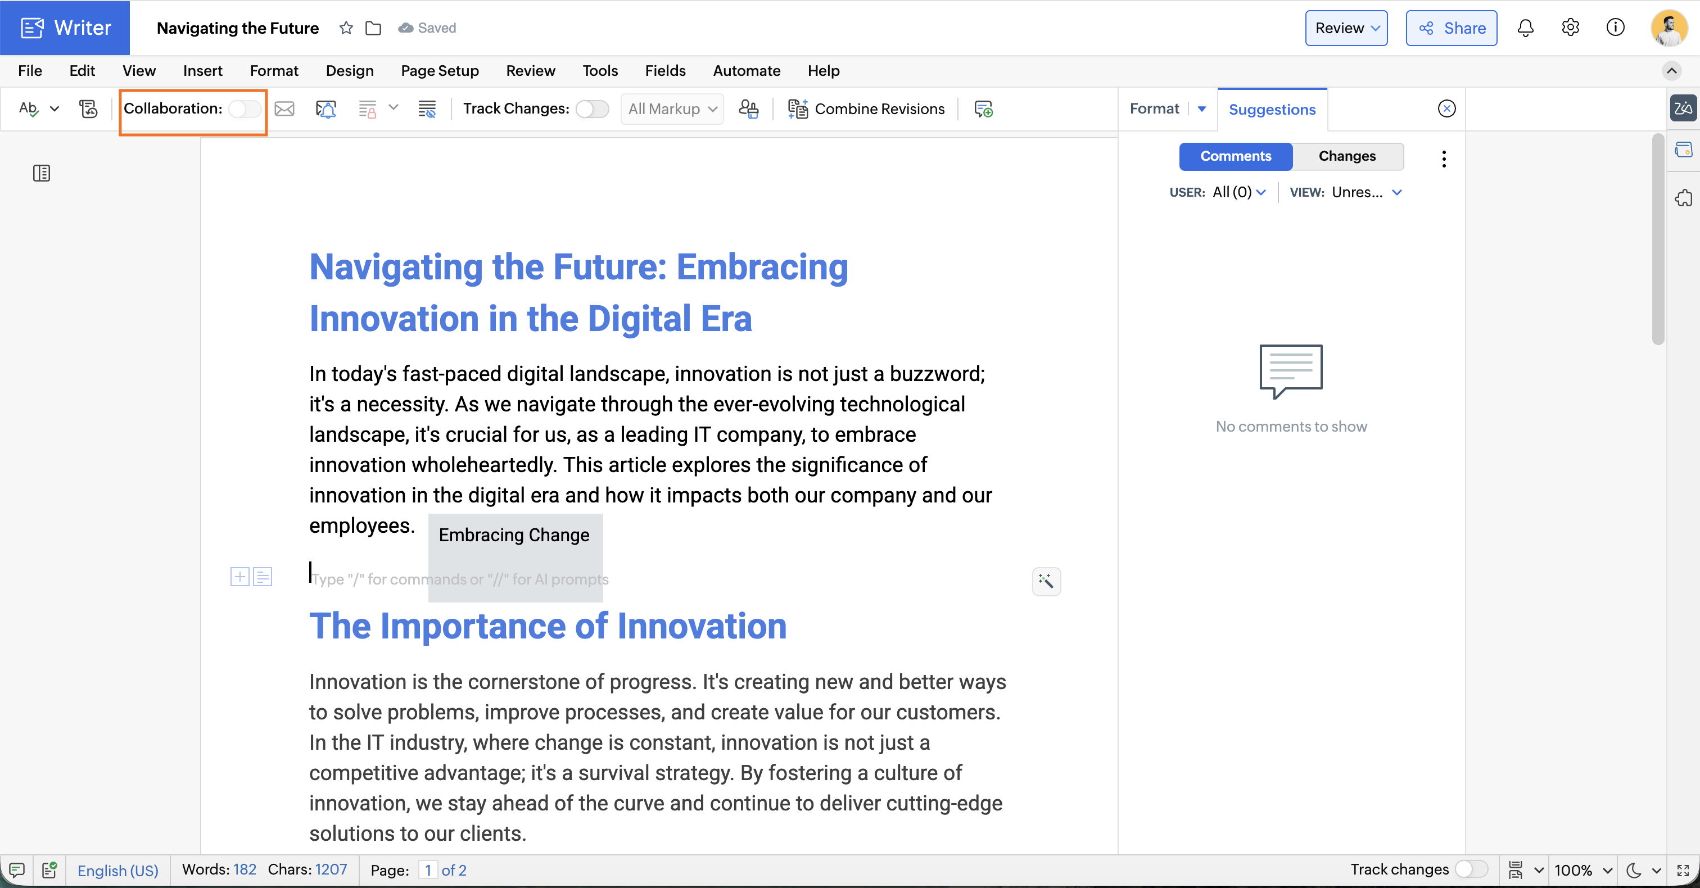Click the mail document icon

[284, 109]
